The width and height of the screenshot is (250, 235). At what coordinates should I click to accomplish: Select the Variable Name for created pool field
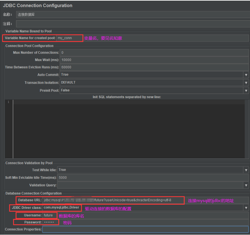(151, 38)
